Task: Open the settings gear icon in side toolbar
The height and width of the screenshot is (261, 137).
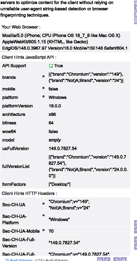Action: pos(136,21)
